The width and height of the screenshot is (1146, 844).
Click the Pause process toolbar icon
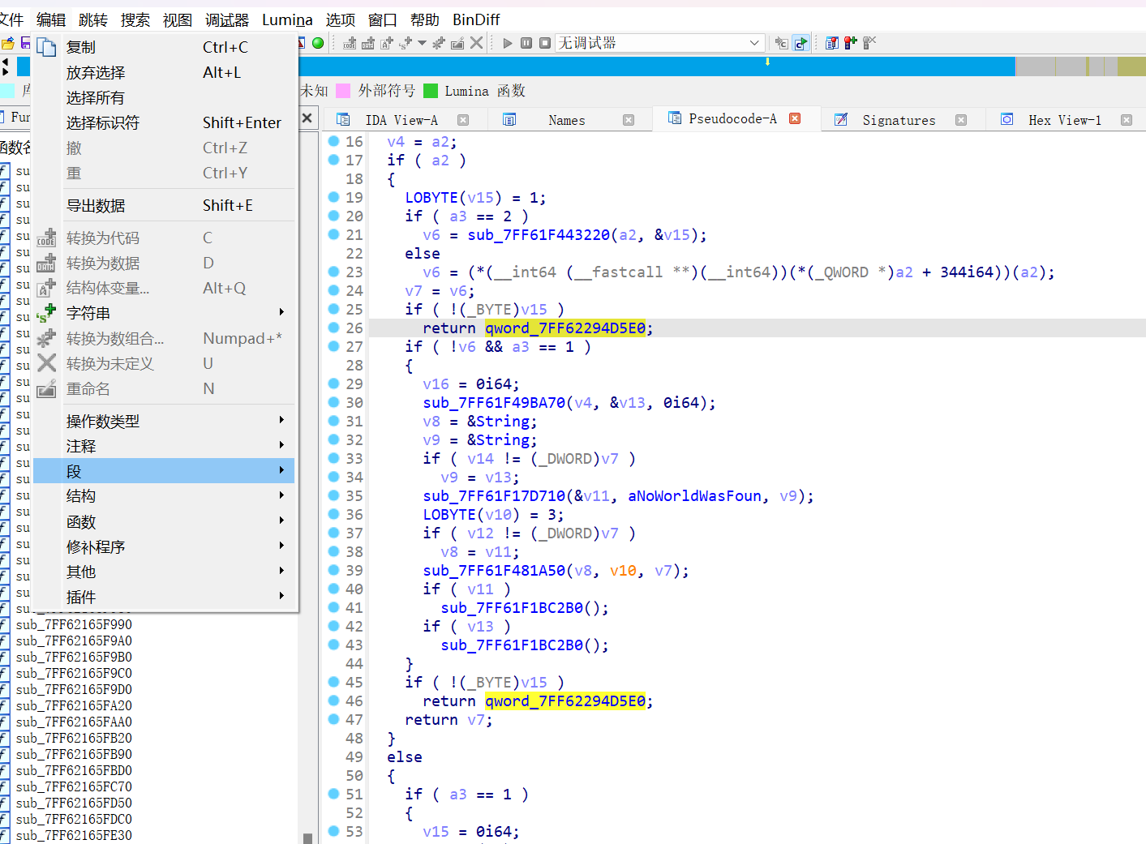[526, 43]
